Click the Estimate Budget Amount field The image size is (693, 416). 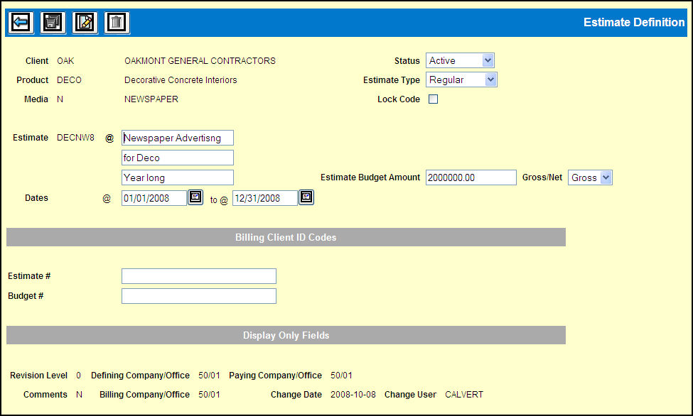coord(471,177)
